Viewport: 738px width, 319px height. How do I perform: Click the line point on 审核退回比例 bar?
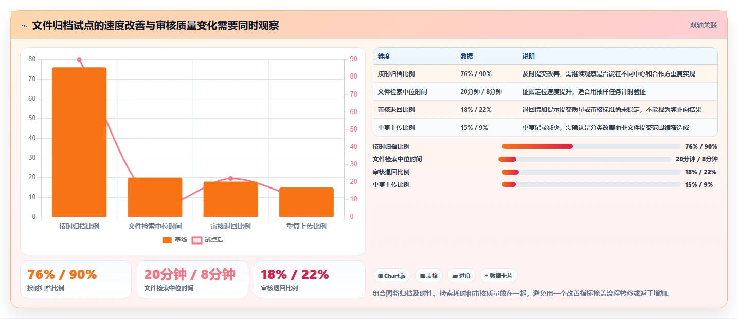(230, 178)
